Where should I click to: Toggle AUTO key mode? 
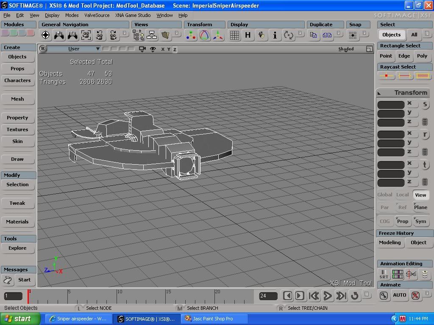point(399,295)
